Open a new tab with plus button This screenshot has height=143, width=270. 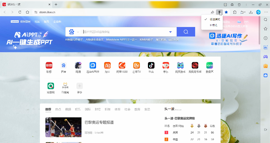[56, 5]
